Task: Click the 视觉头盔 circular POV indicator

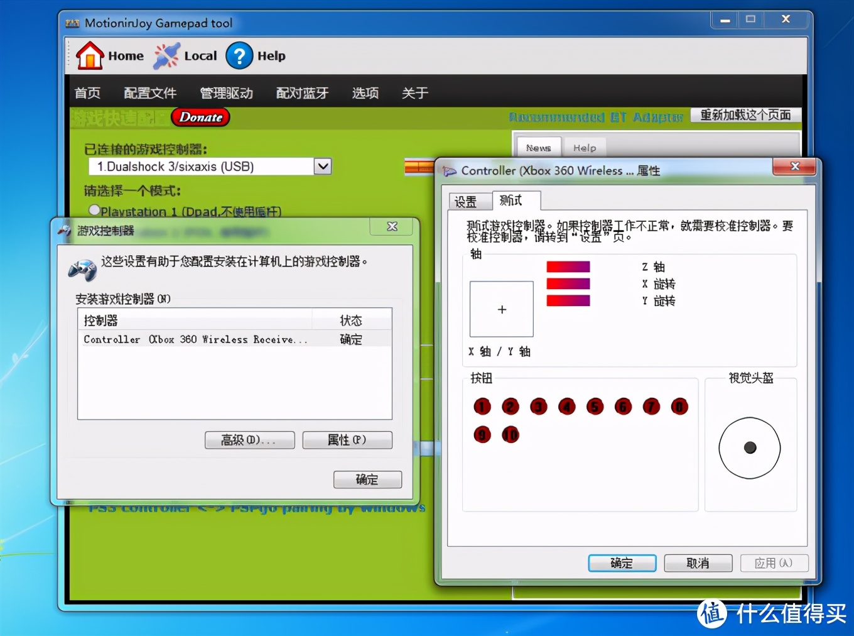Action: pos(750,447)
